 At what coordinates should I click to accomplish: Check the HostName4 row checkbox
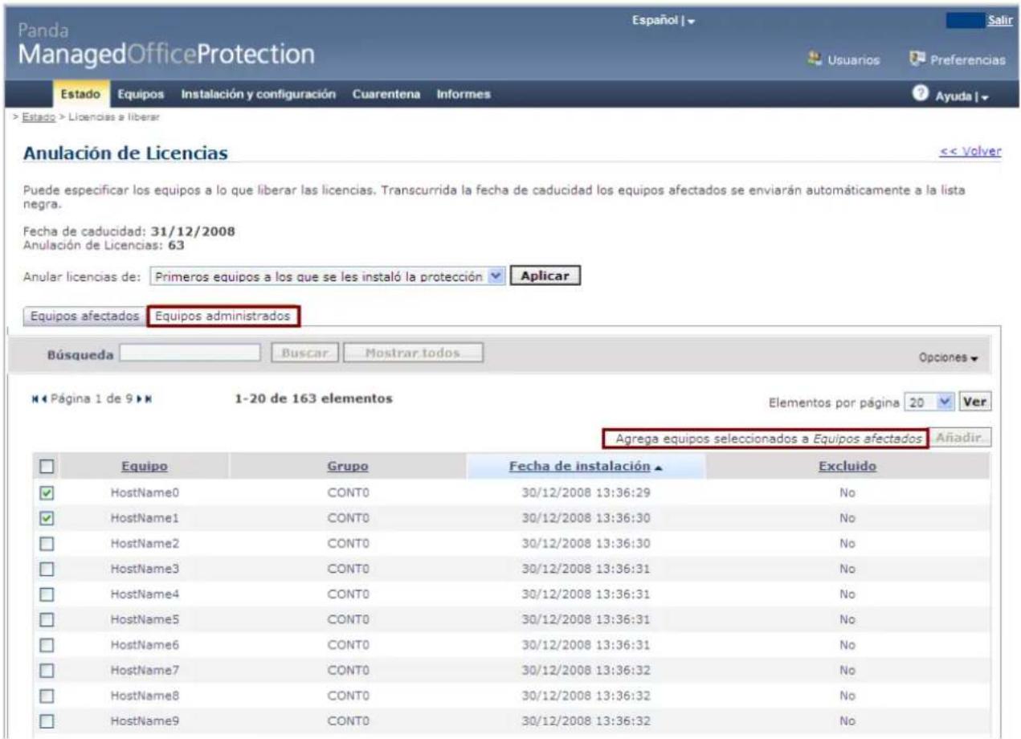pos(47,595)
